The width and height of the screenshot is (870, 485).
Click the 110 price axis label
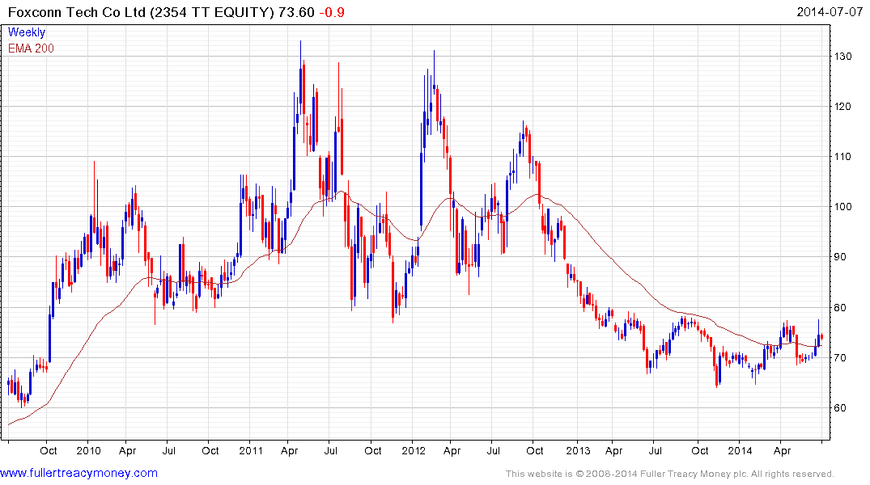point(842,156)
